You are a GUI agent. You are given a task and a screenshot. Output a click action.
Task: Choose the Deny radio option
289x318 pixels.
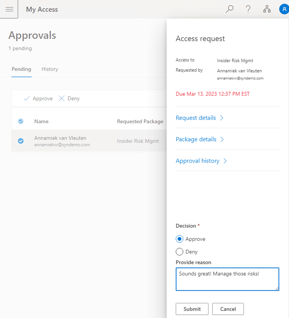click(179, 252)
